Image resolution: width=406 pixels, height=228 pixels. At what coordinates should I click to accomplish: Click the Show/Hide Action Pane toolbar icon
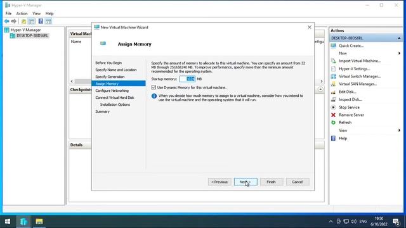click(48, 22)
